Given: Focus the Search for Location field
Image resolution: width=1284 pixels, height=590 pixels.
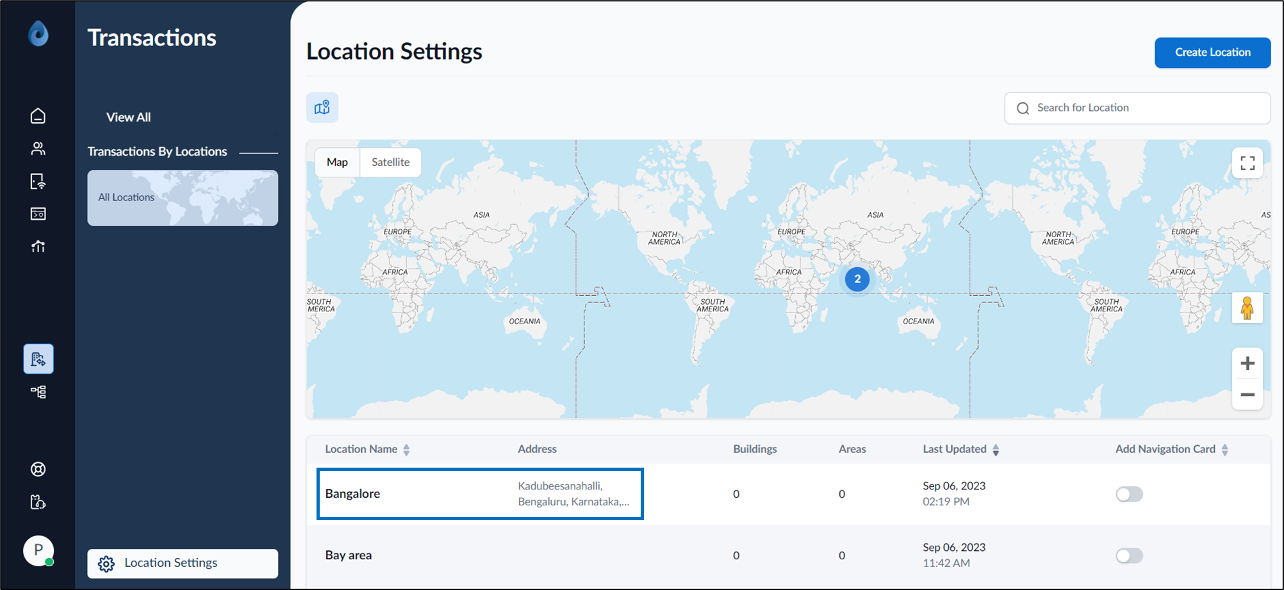Looking at the screenshot, I should pos(1137,108).
